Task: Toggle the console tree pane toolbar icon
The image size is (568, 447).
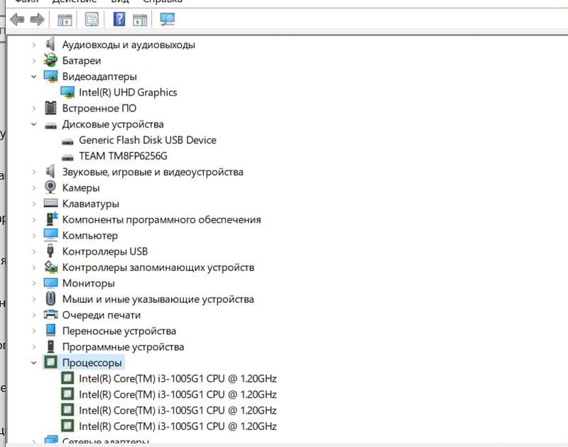Action: tap(65, 20)
